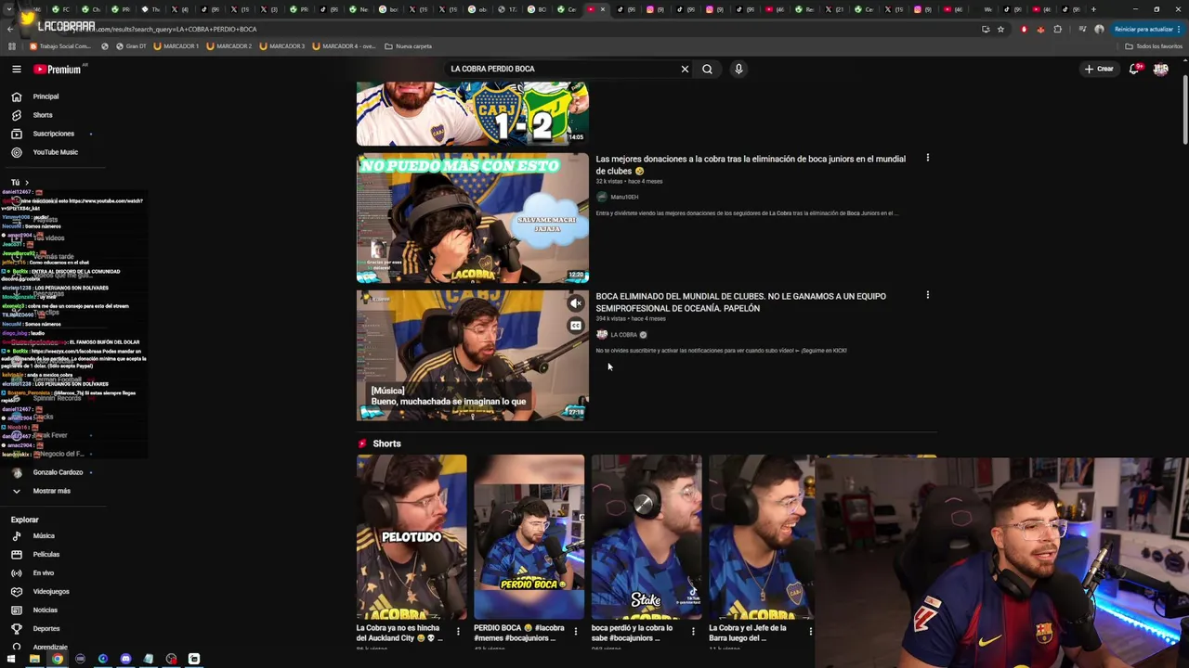Open the En vivo explore category
This screenshot has height=668, width=1189.
point(43,573)
